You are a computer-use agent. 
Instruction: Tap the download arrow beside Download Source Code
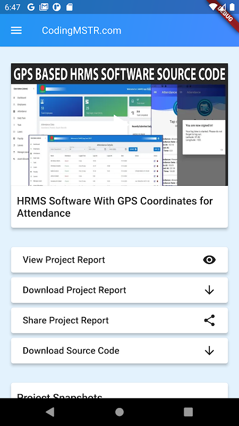[209, 351]
